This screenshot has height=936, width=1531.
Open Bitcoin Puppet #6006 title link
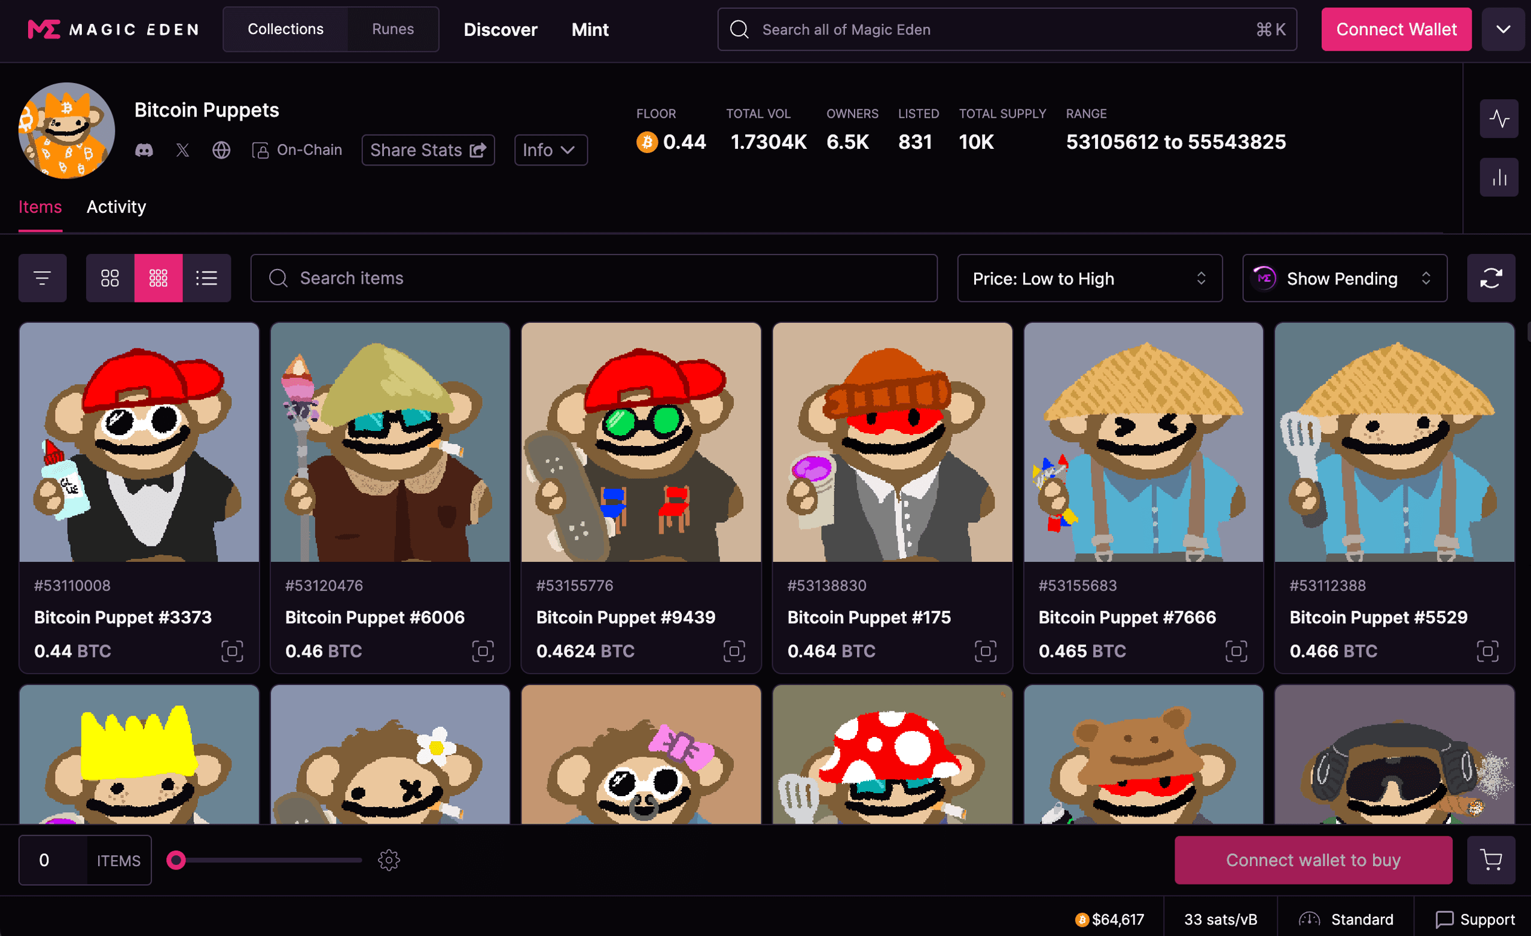pyautogui.click(x=374, y=617)
